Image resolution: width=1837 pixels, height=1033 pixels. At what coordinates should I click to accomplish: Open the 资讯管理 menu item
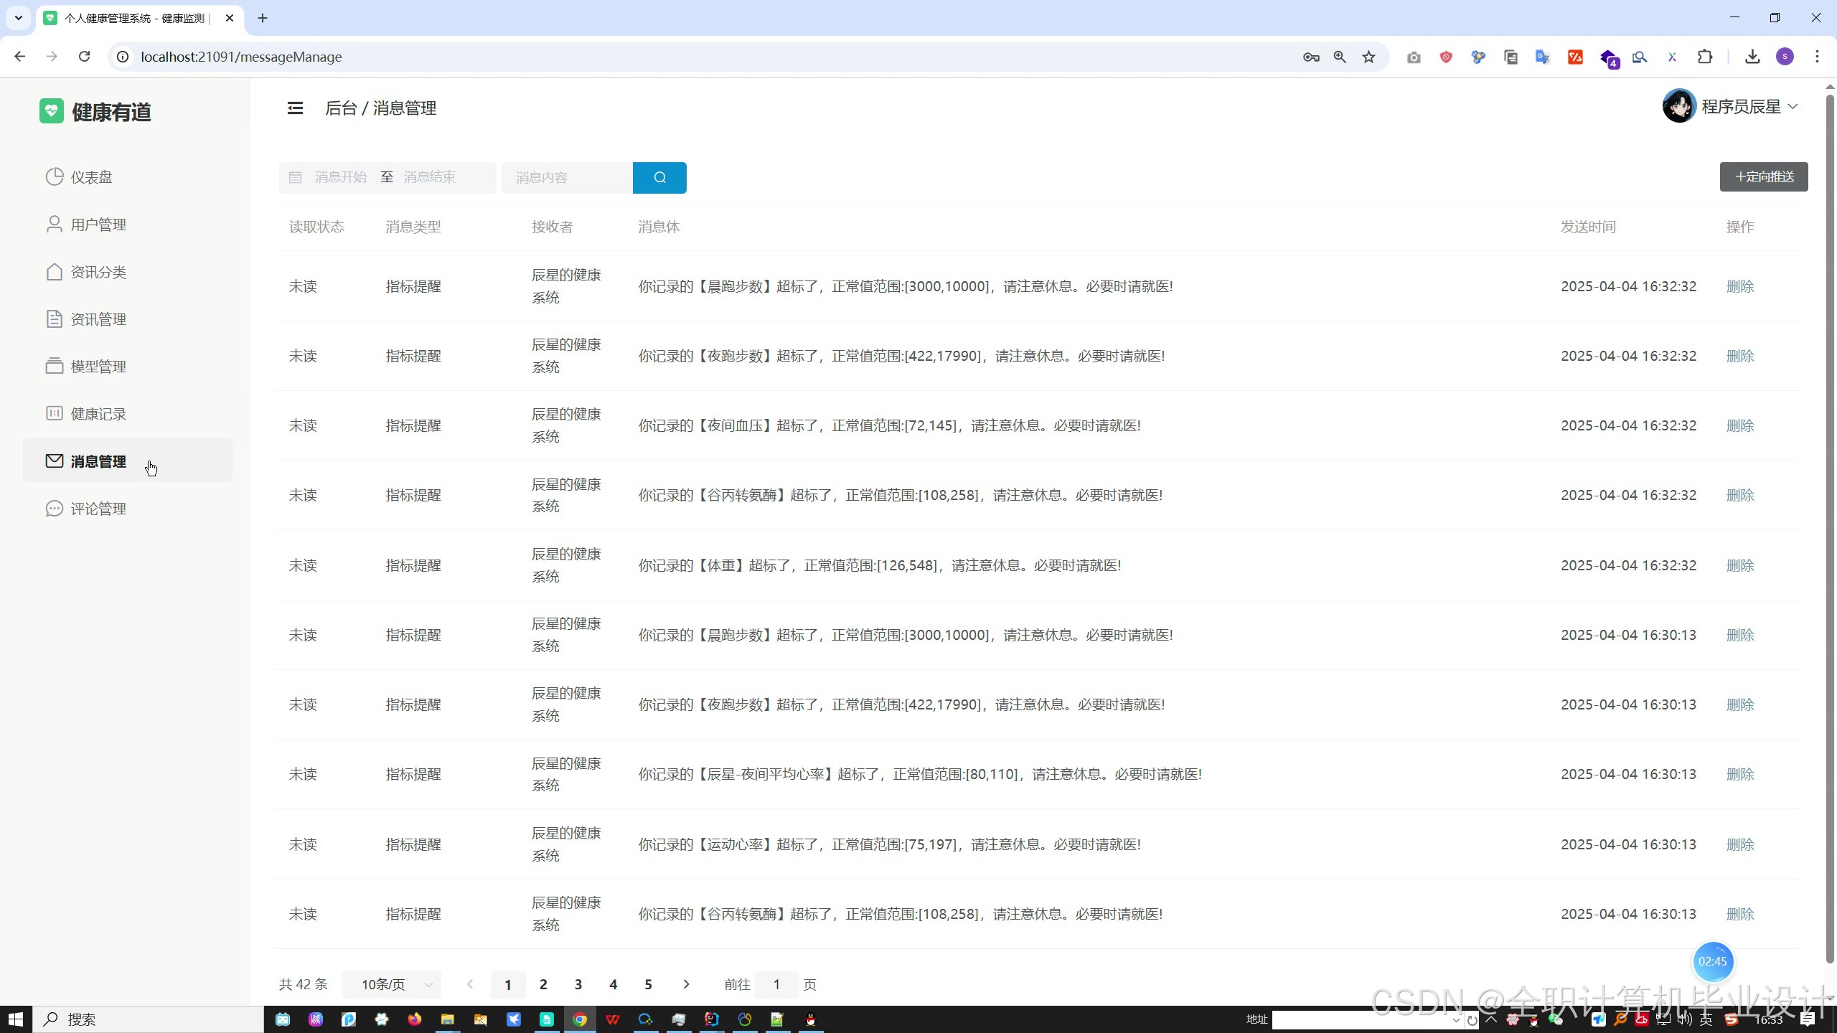pyautogui.click(x=98, y=319)
